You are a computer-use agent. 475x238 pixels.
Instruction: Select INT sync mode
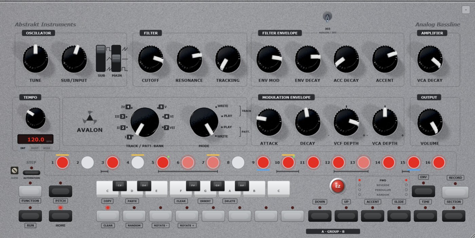pos(23,148)
